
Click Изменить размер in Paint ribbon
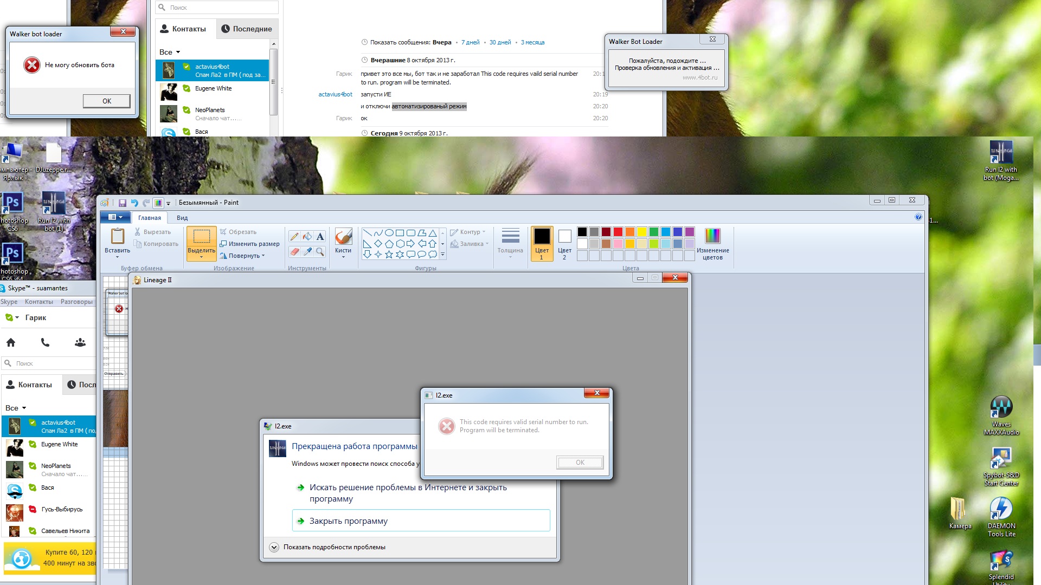[x=249, y=244]
